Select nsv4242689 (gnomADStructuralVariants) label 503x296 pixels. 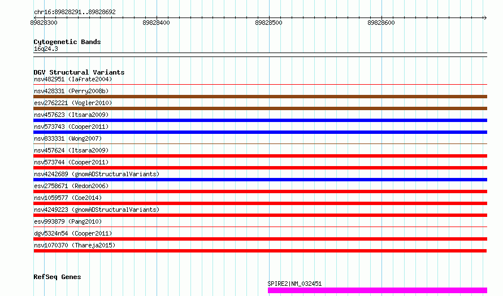point(97,174)
